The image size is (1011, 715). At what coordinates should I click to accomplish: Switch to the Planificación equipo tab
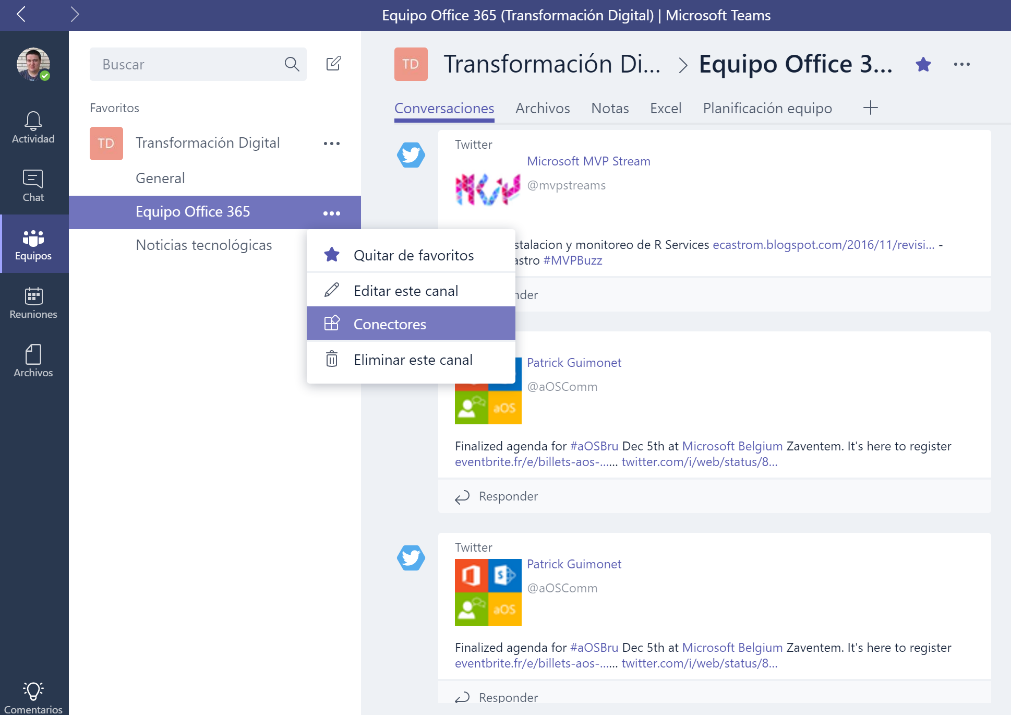coord(767,108)
